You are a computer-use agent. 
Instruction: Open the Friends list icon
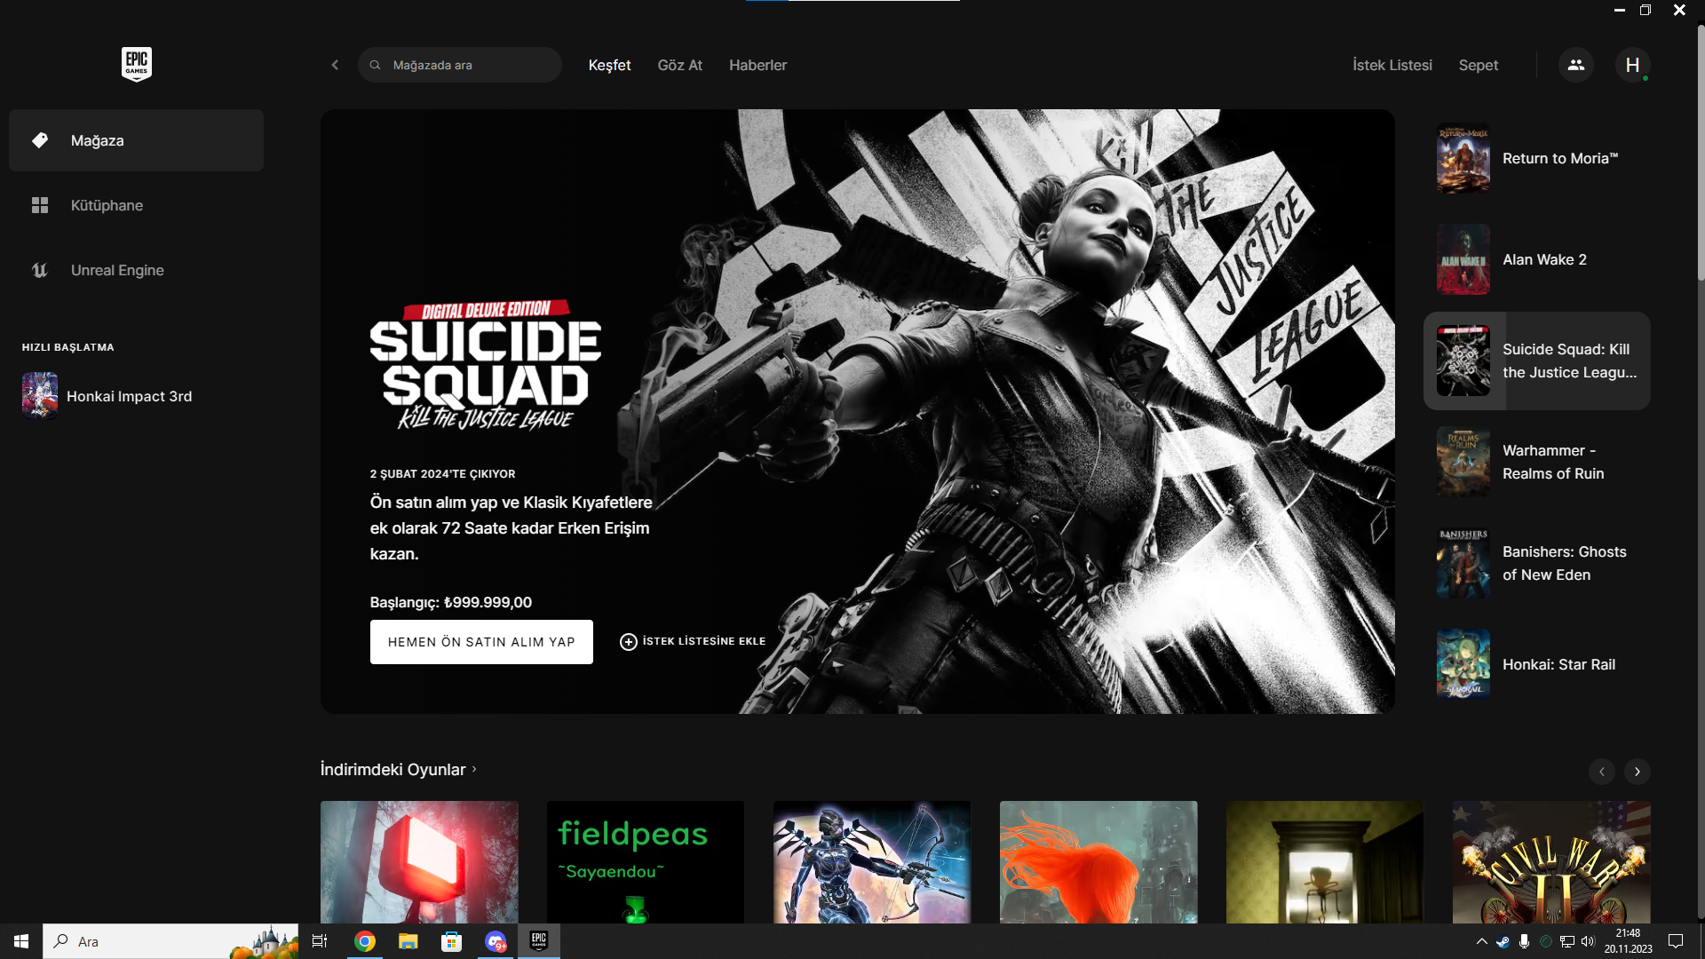click(1575, 65)
